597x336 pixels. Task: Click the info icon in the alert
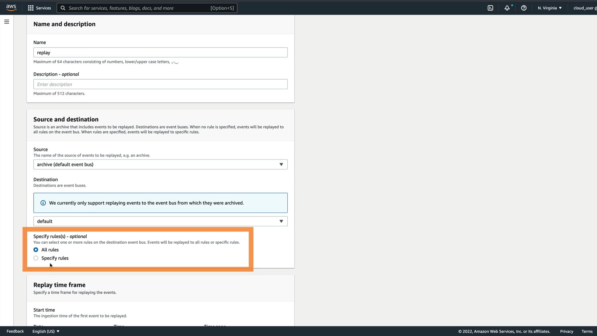pos(43,203)
